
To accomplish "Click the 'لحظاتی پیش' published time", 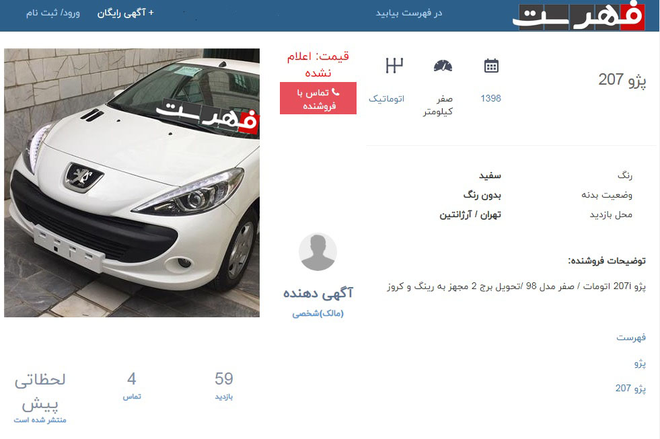I will [40, 392].
